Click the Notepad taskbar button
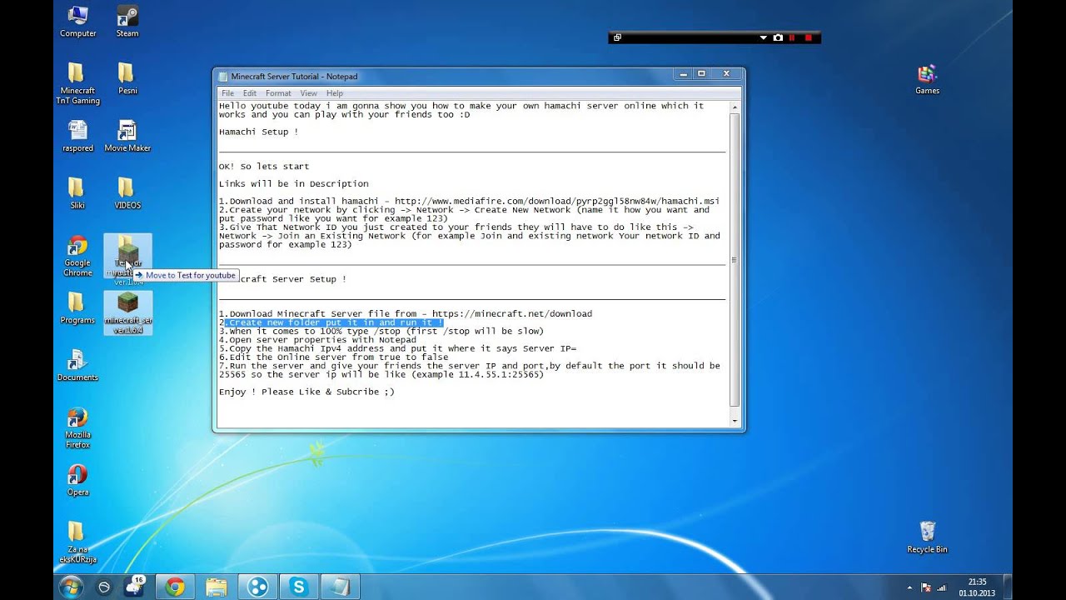 coord(340,587)
